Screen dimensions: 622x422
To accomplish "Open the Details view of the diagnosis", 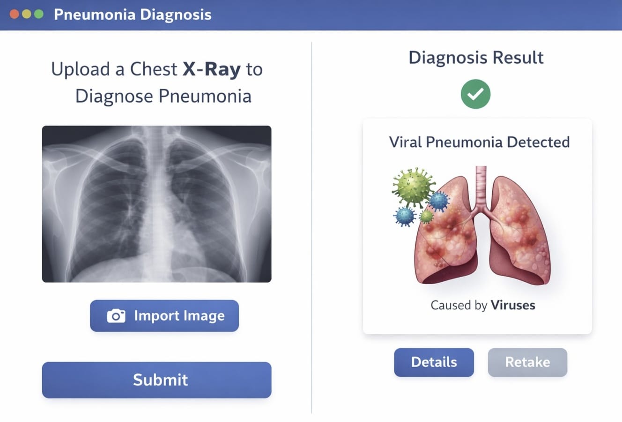I will (x=434, y=362).
